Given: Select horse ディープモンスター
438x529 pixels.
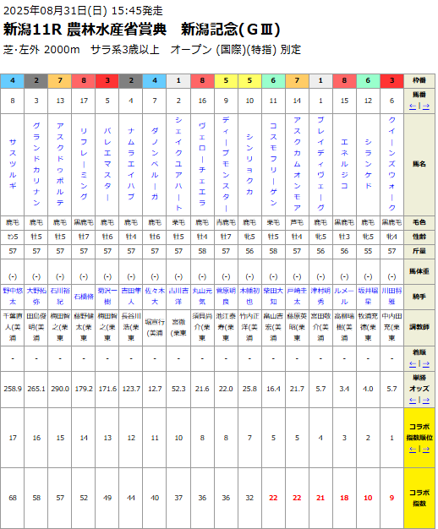Looking at the screenshot, I should 226,164.
